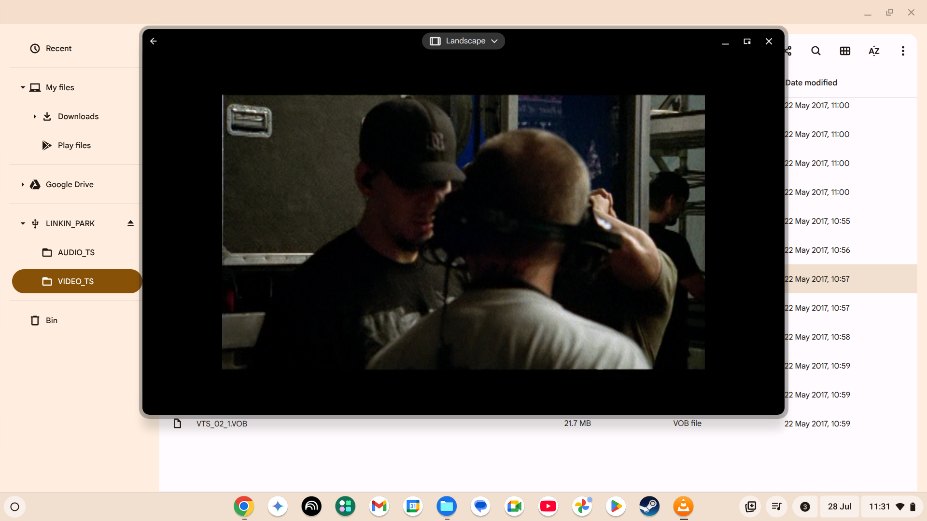Screen dimensions: 927x521
Task: Open the Files app from shelf
Action: coord(447,506)
